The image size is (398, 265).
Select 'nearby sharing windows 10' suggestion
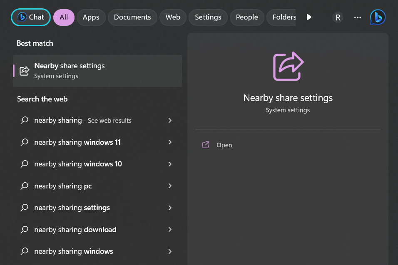coord(97,164)
